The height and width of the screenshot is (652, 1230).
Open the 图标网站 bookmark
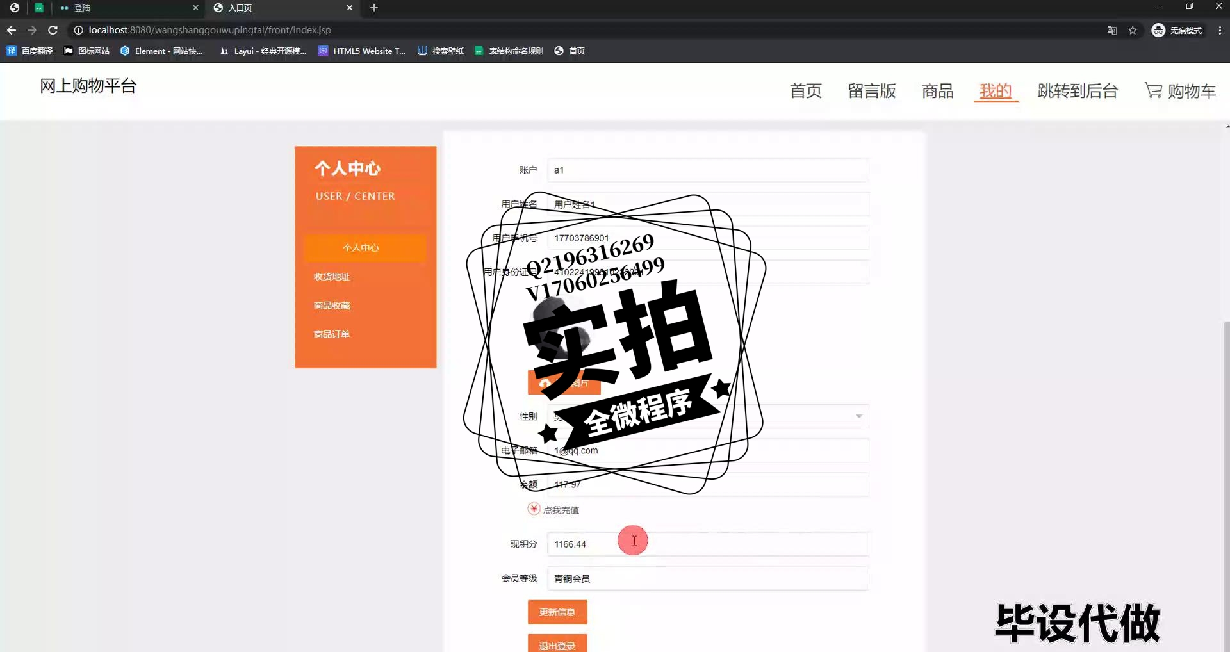[86, 51]
